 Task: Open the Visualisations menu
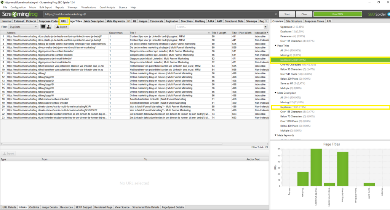(x=88, y=7)
